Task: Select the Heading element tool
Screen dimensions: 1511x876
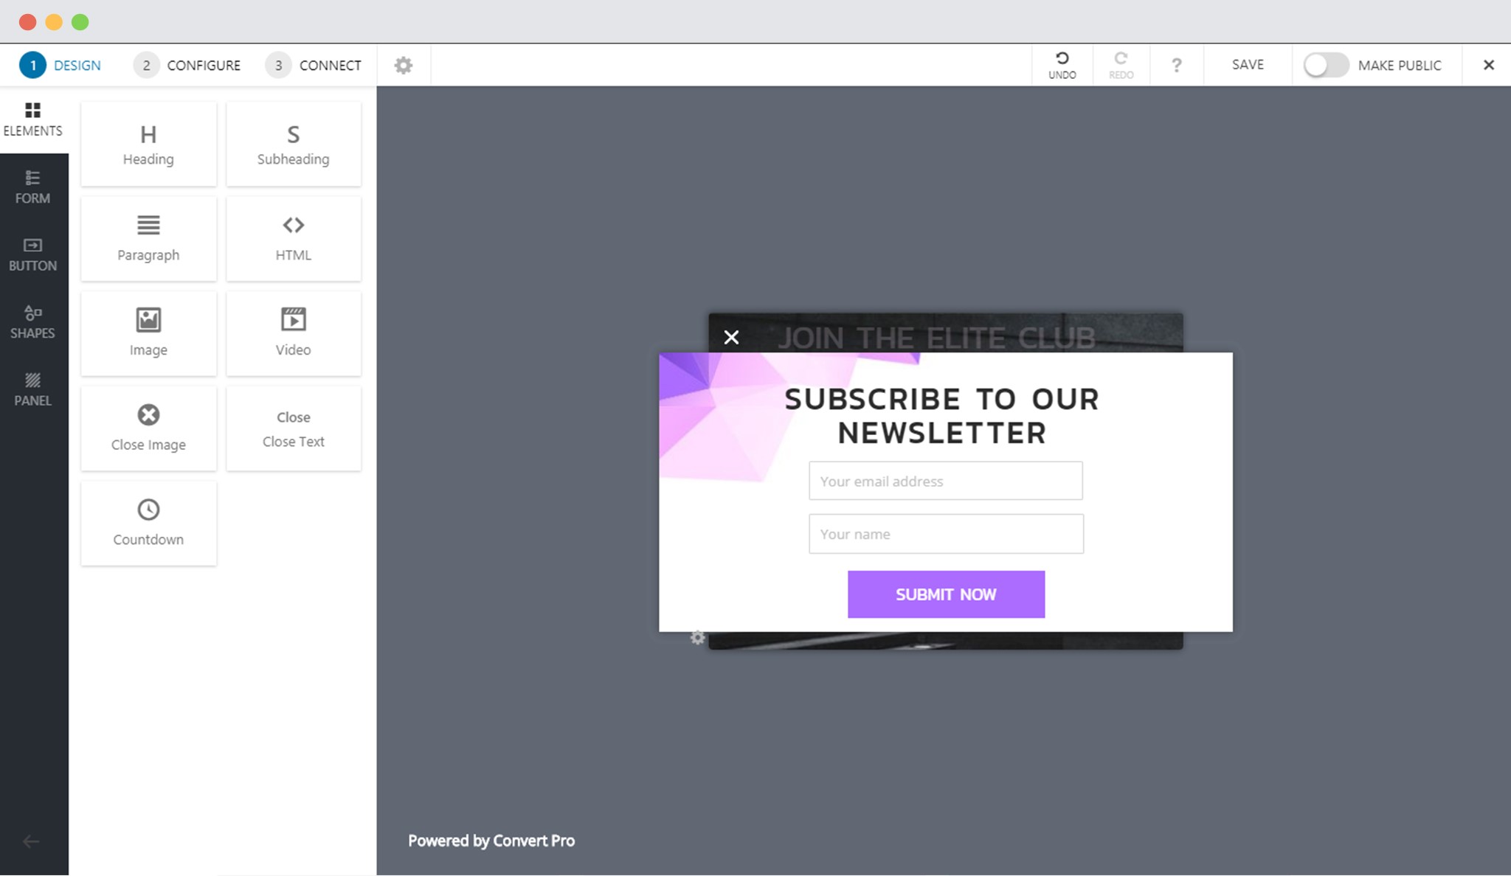Action: (147, 143)
